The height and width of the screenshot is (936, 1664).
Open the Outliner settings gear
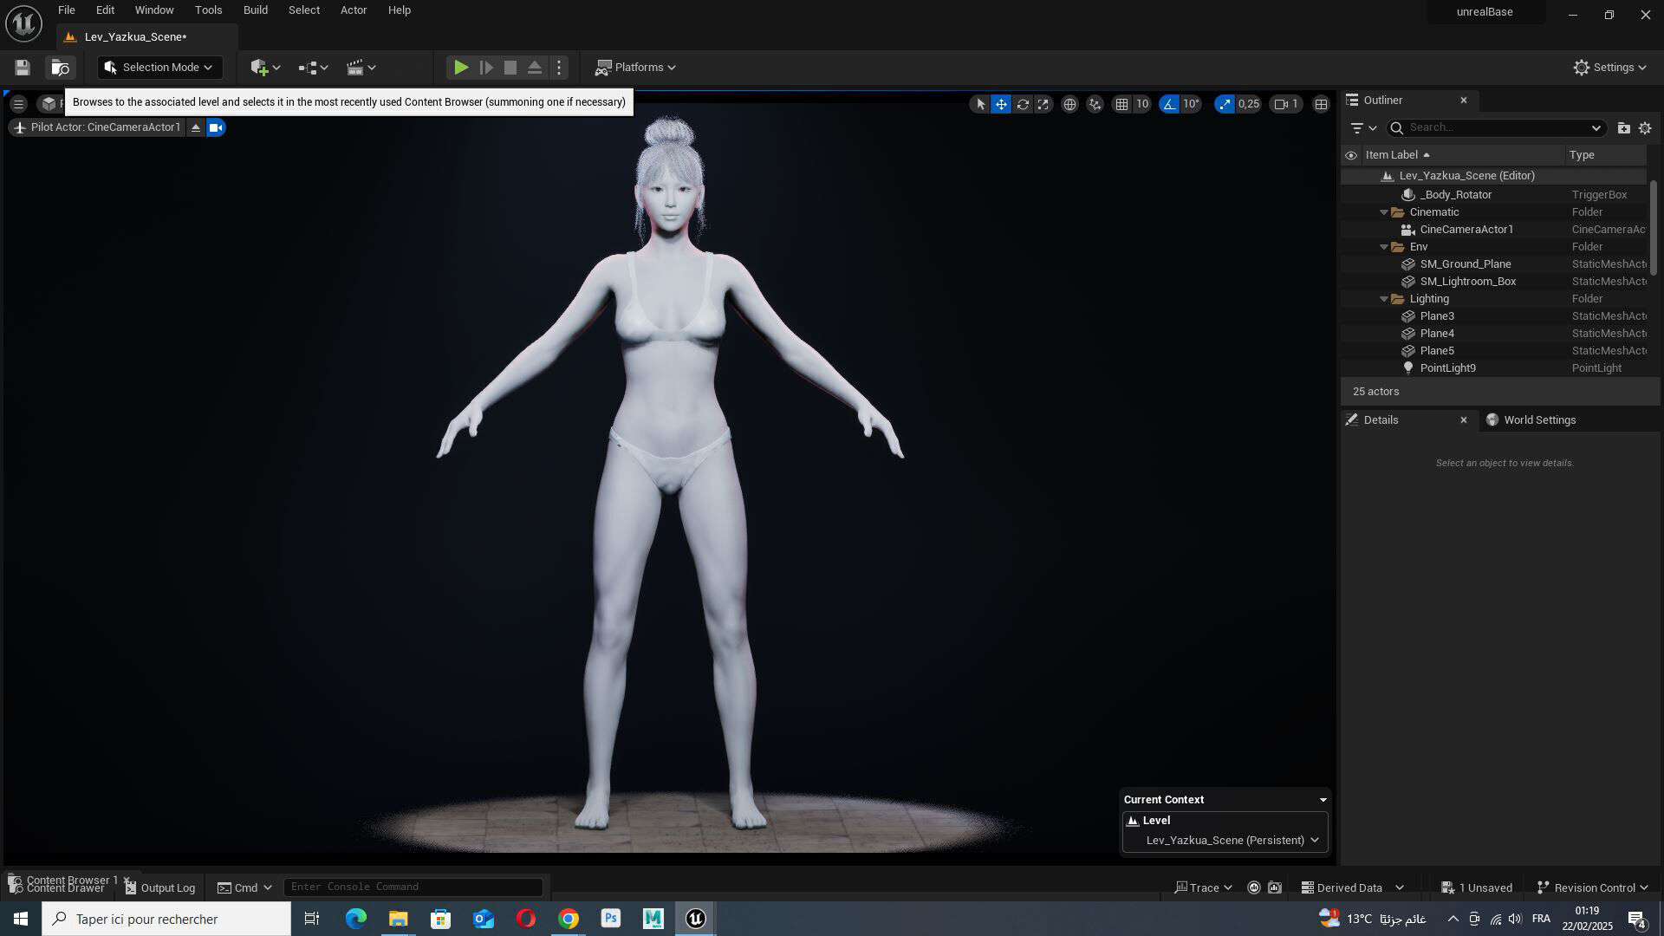click(x=1645, y=128)
